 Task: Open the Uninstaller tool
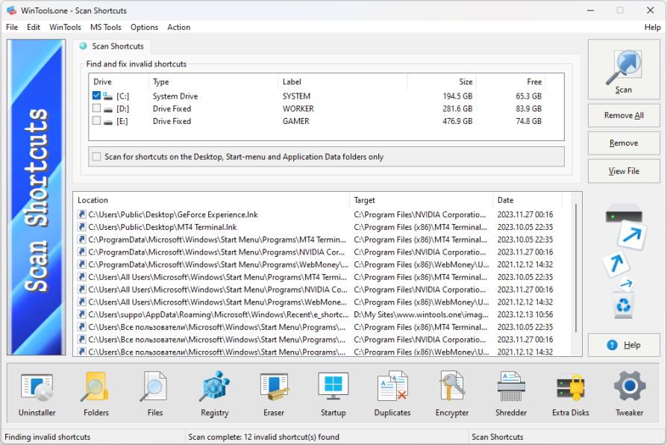37,394
